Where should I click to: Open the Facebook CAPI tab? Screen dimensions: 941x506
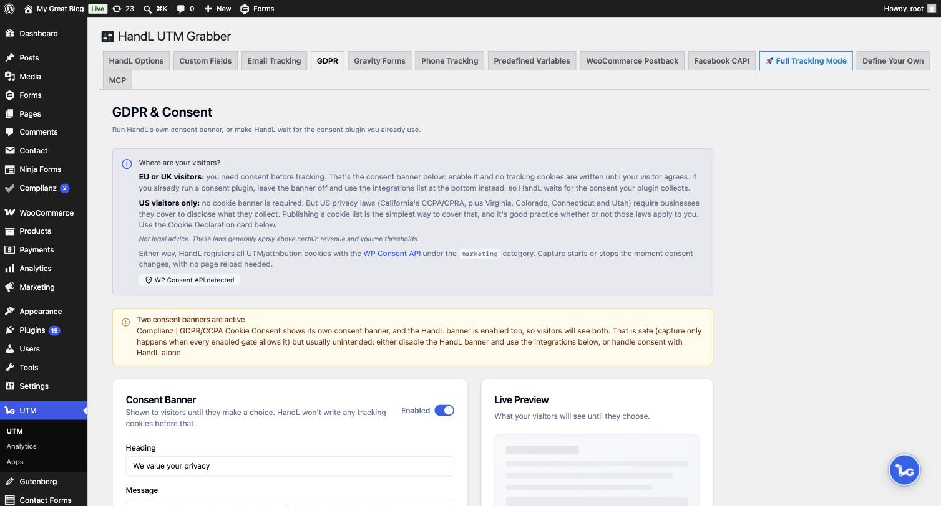point(722,61)
